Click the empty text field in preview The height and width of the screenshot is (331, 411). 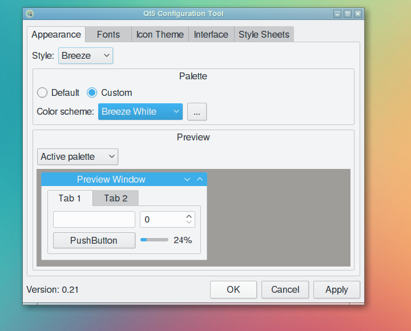click(94, 219)
